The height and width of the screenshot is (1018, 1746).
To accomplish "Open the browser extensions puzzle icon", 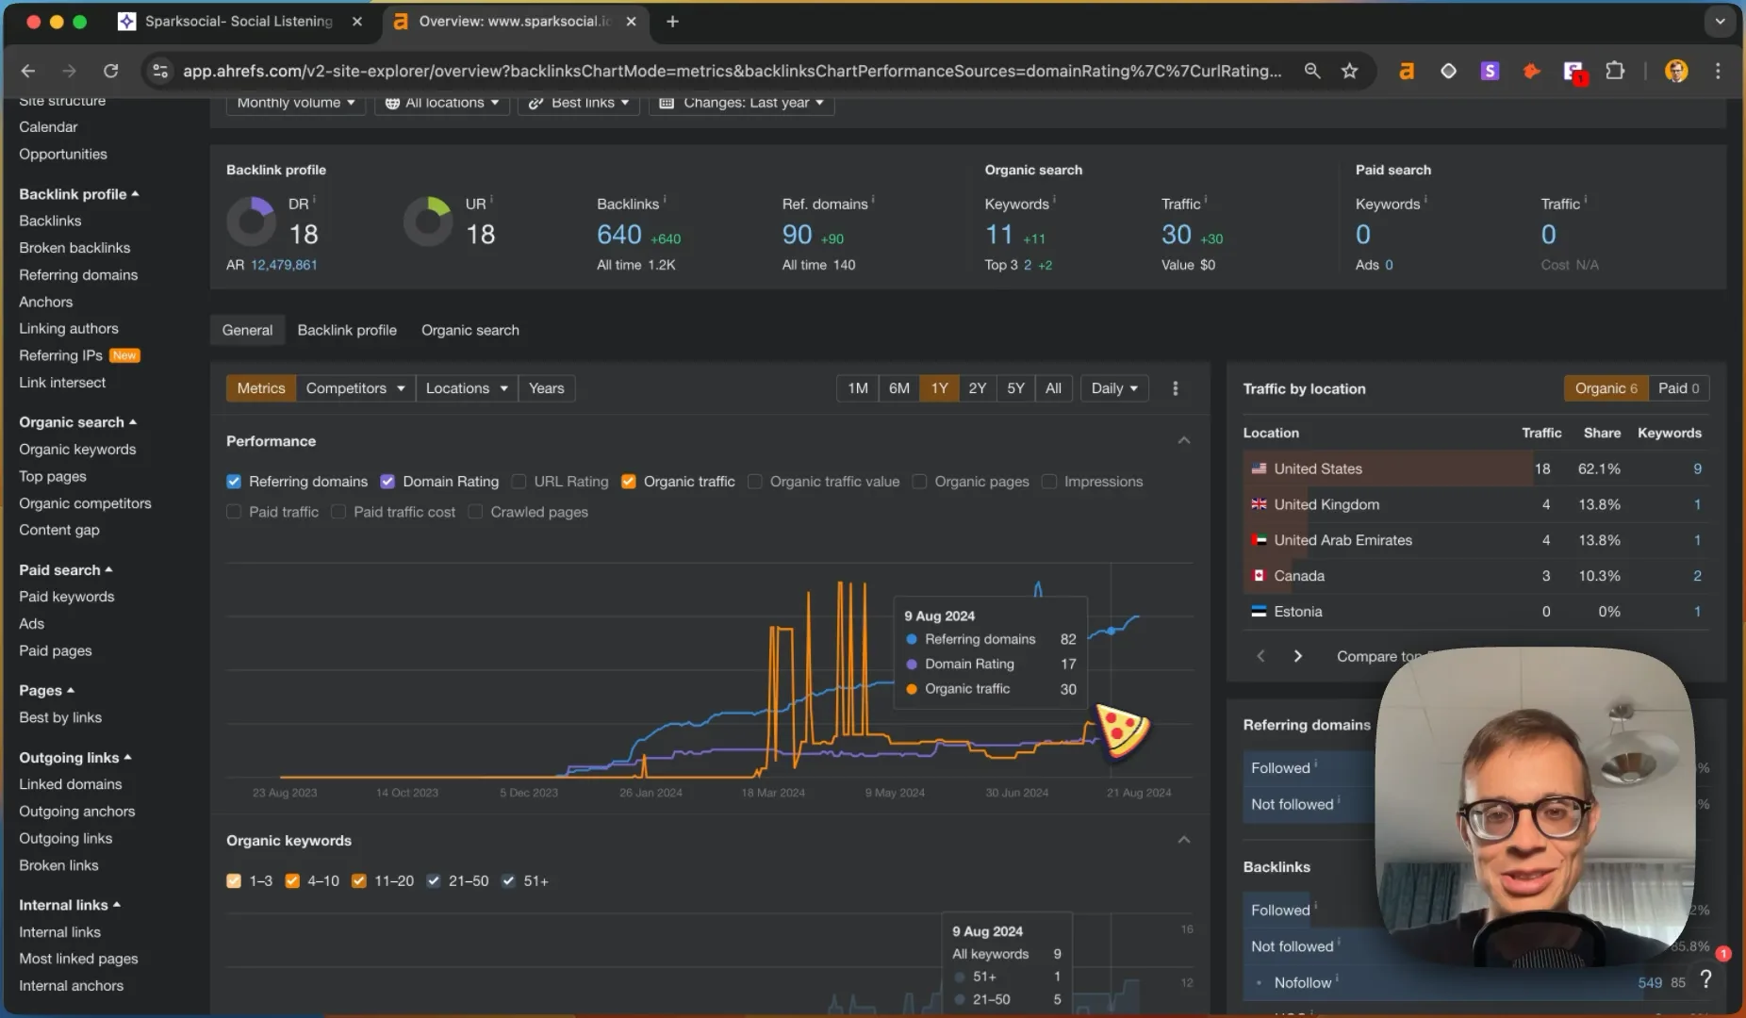I will (1615, 71).
